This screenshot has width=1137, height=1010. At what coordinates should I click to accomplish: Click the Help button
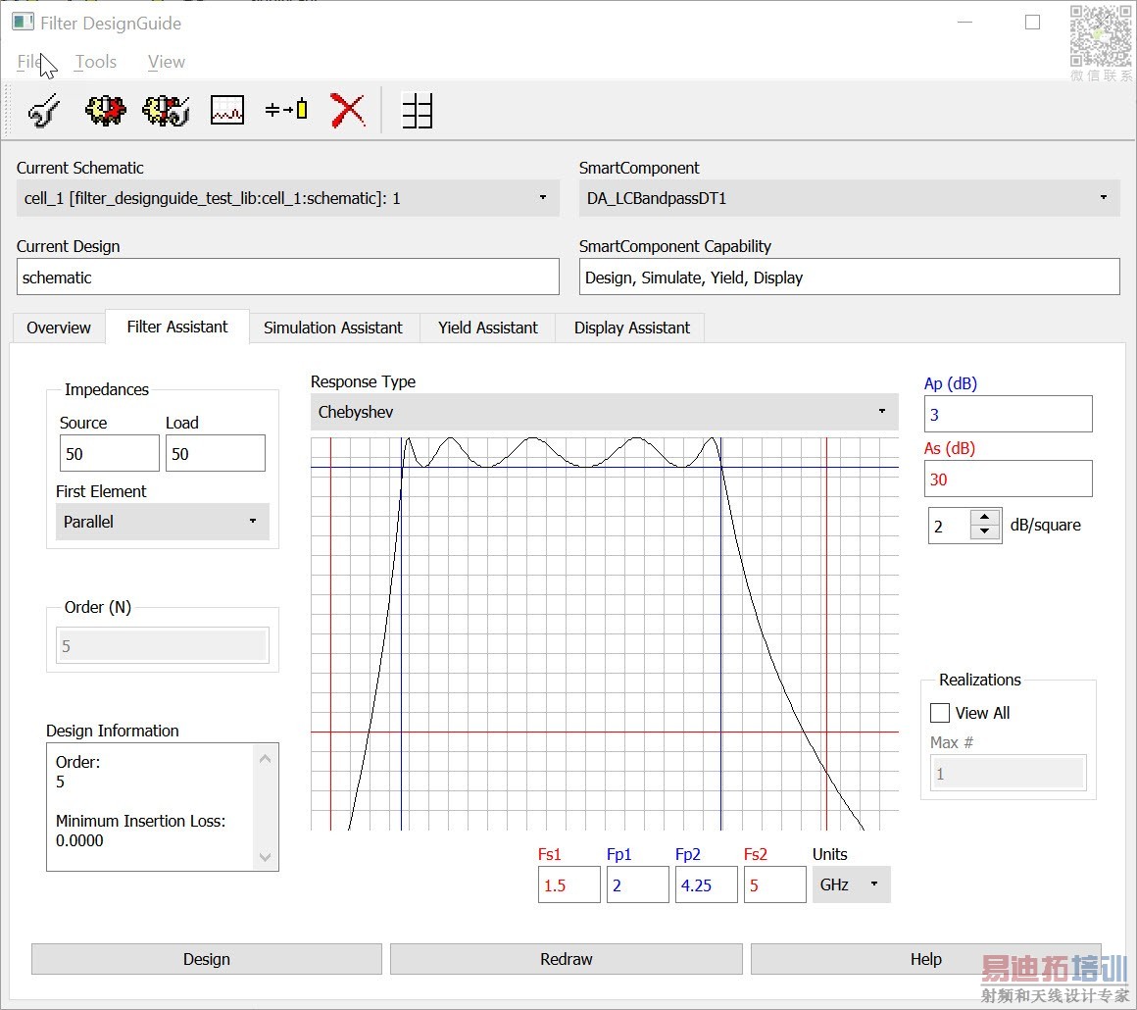click(x=926, y=958)
